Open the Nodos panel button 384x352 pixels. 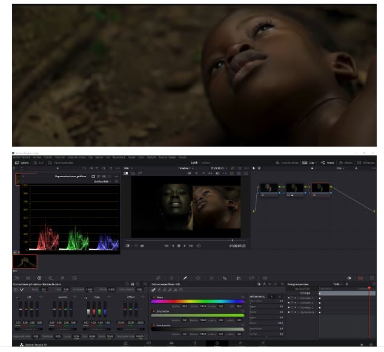point(330,163)
